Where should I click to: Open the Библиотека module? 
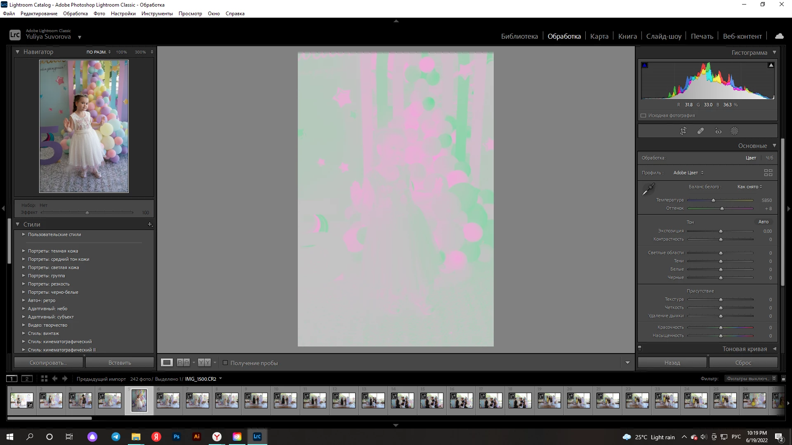pos(519,36)
